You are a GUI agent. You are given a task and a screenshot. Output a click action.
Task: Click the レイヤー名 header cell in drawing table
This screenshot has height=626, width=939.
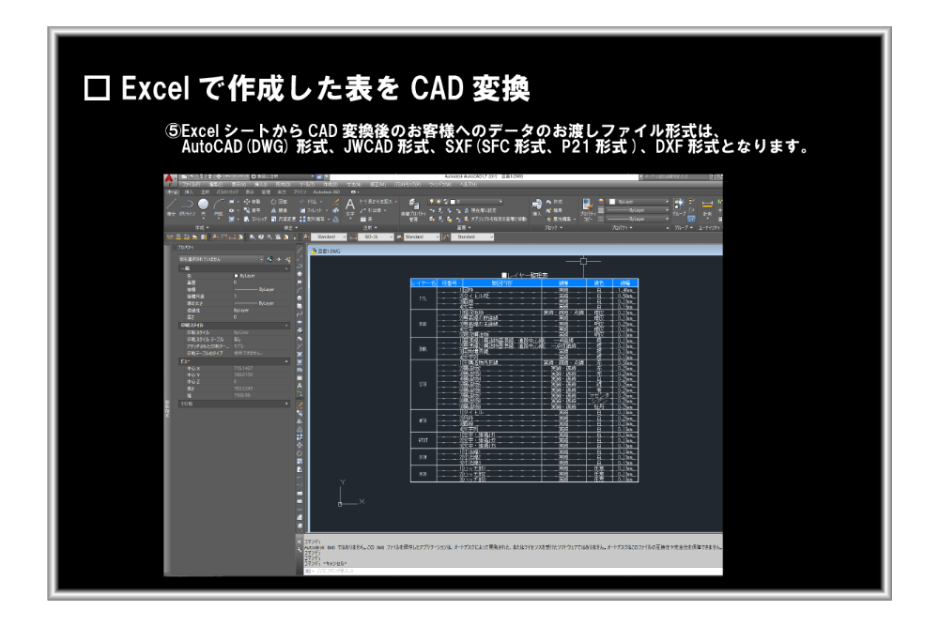[423, 282]
